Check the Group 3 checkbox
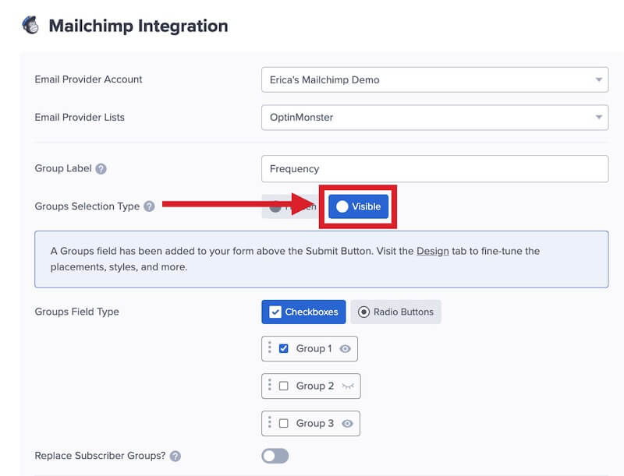624x476 pixels. pyautogui.click(x=284, y=423)
